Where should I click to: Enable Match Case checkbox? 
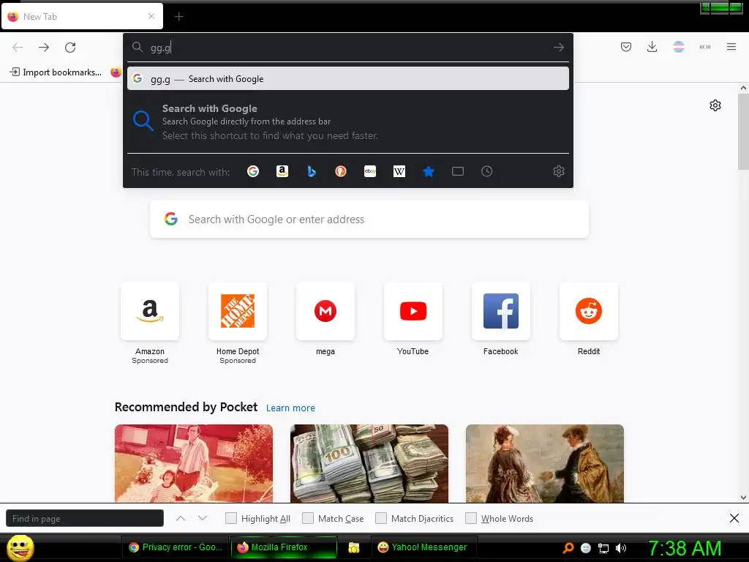click(308, 519)
